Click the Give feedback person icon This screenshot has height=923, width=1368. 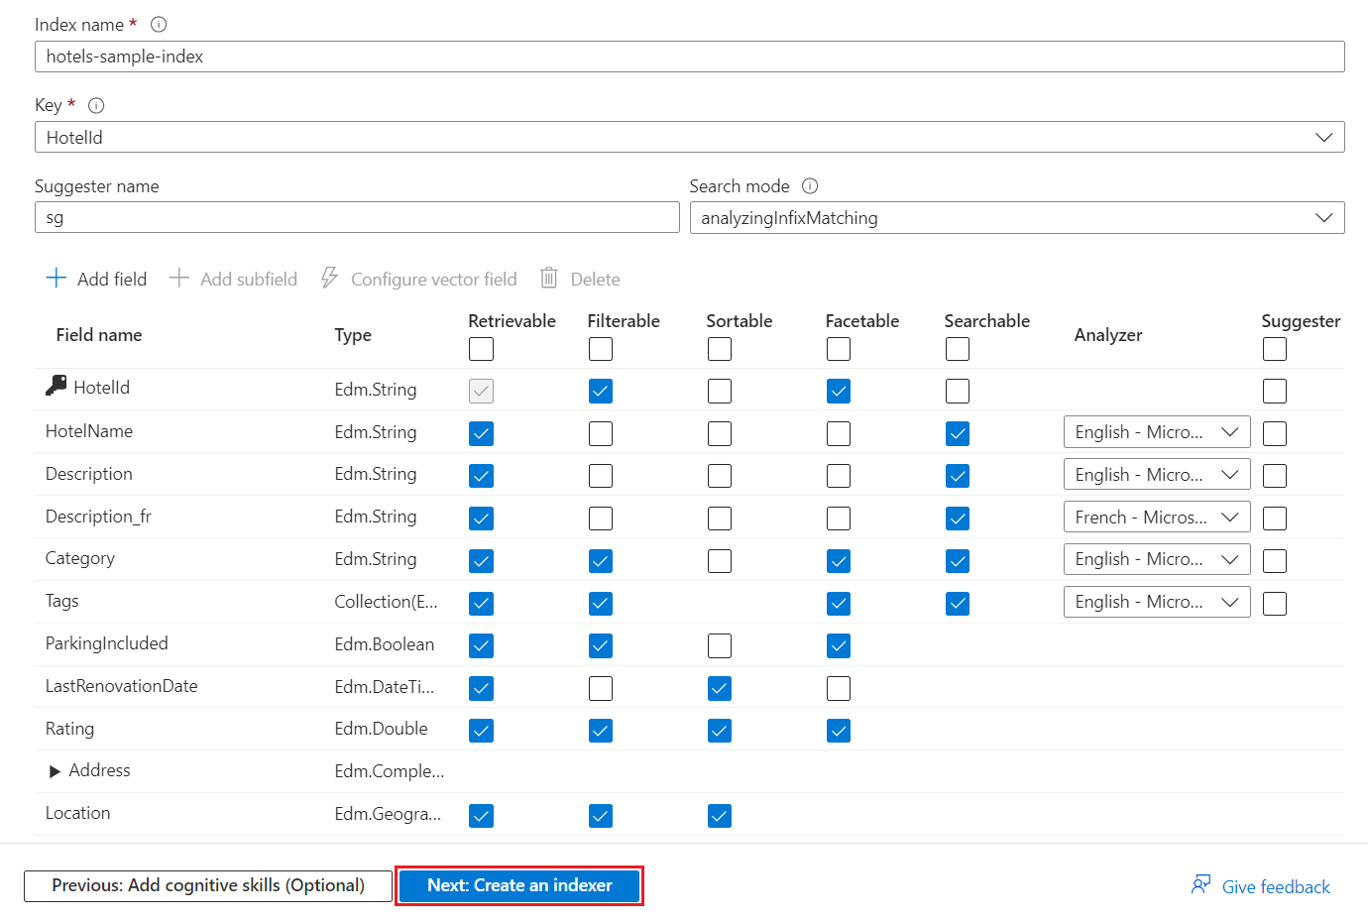point(1200,884)
